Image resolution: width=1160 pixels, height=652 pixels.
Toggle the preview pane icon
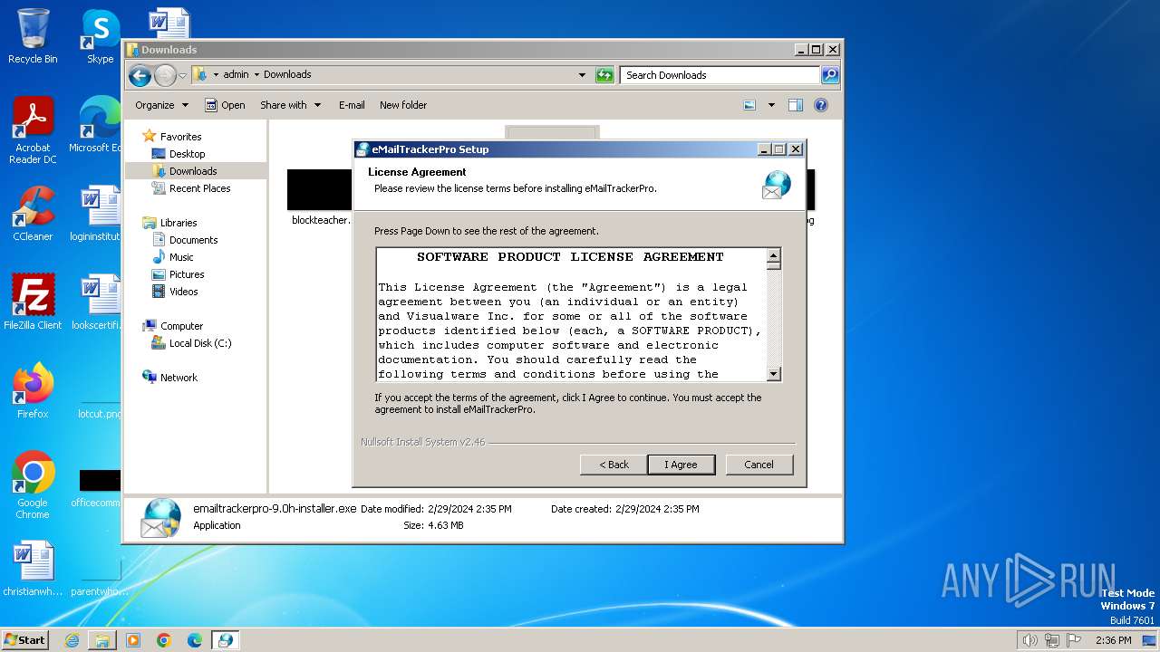pyautogui.click(x=795, y=105)
